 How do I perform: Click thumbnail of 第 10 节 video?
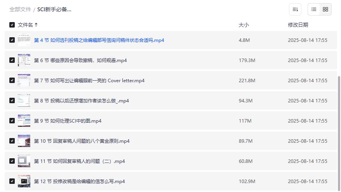(24, 141)
